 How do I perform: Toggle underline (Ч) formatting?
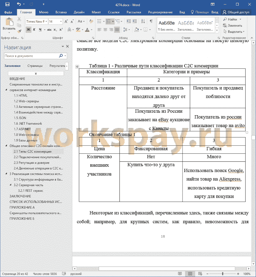[x=40, y=30]
